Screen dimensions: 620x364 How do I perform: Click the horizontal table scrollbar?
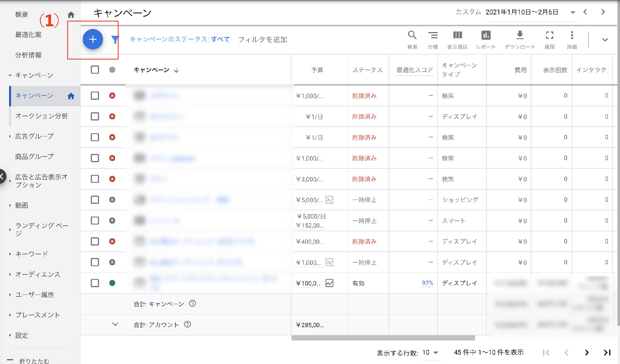[x=383, y=338]
